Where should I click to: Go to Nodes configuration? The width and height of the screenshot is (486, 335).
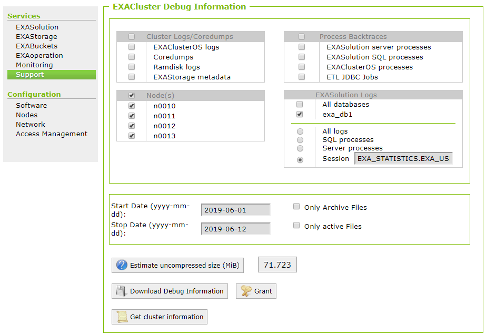(x=27, y=115)
